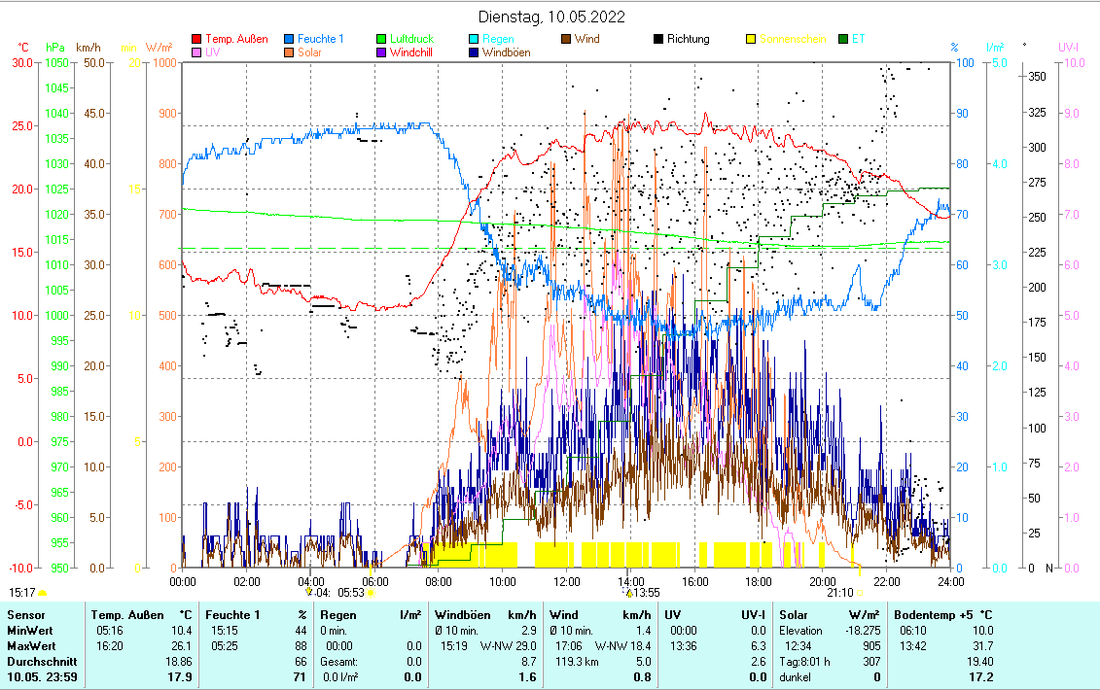
Task: Click the blue Feuchte 1 legend square
Action: coord(290,40)
